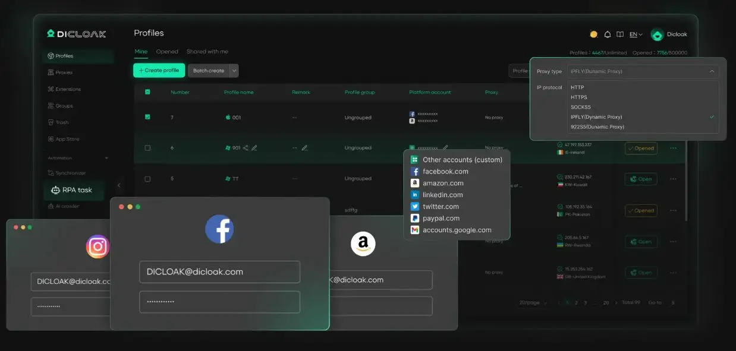Click the Create profile button
736x351 pixels.
coord(159,71)
